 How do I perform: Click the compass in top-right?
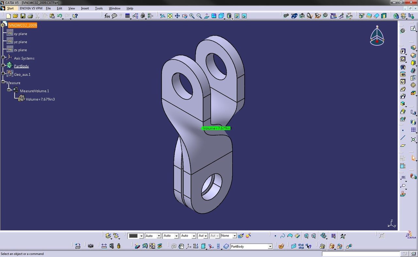pos(377,36)
